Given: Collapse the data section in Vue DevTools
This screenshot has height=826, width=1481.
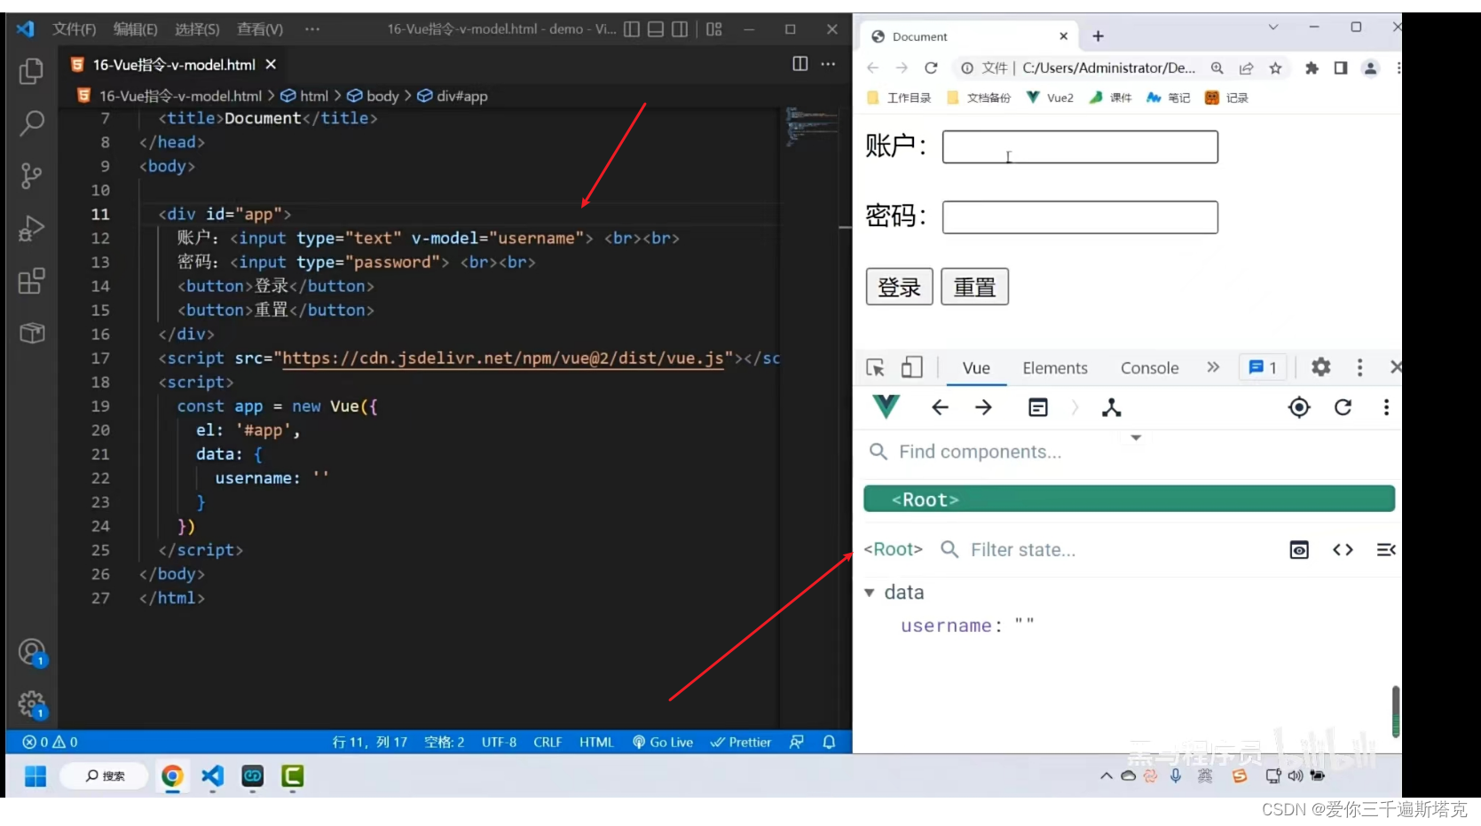Looking at the screenshot, I should tap(870, 592).
